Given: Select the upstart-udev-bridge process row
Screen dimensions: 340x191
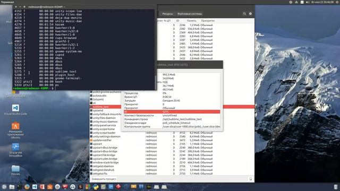Looking at the screenshot, I should coord(172,159).
